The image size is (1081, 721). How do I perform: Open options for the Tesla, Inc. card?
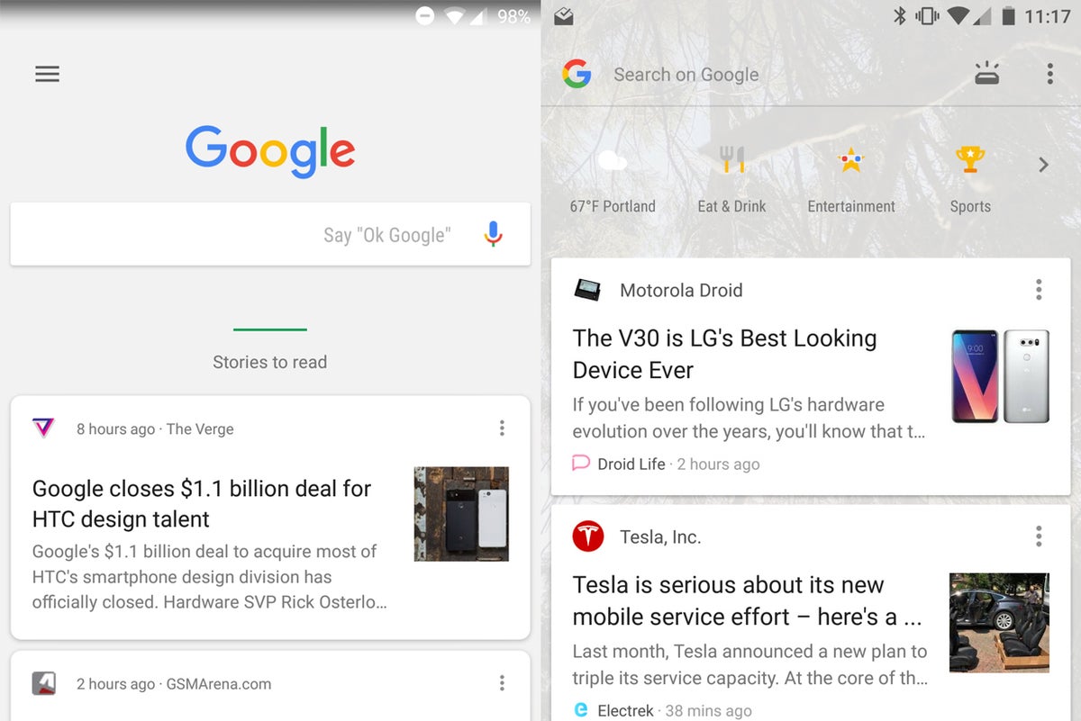pyautogui.click(x=1039, y=536)
